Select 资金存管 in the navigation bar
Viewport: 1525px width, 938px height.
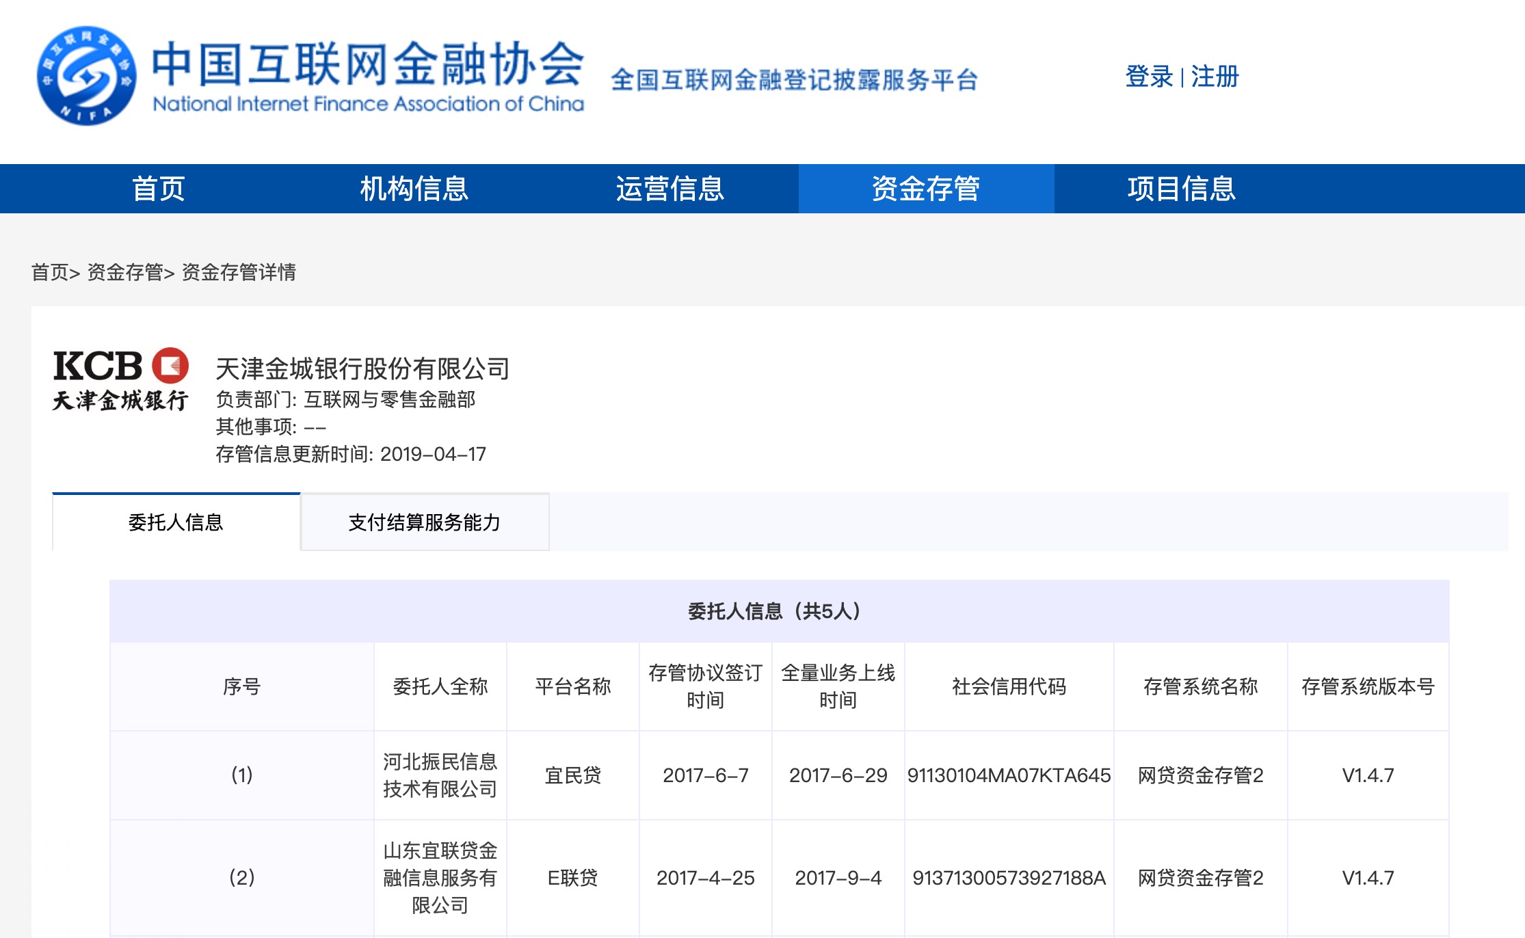[x=925, y=189]
